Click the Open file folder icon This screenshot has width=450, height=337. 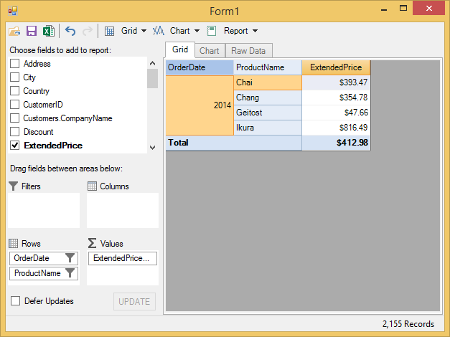click(14, 31)
